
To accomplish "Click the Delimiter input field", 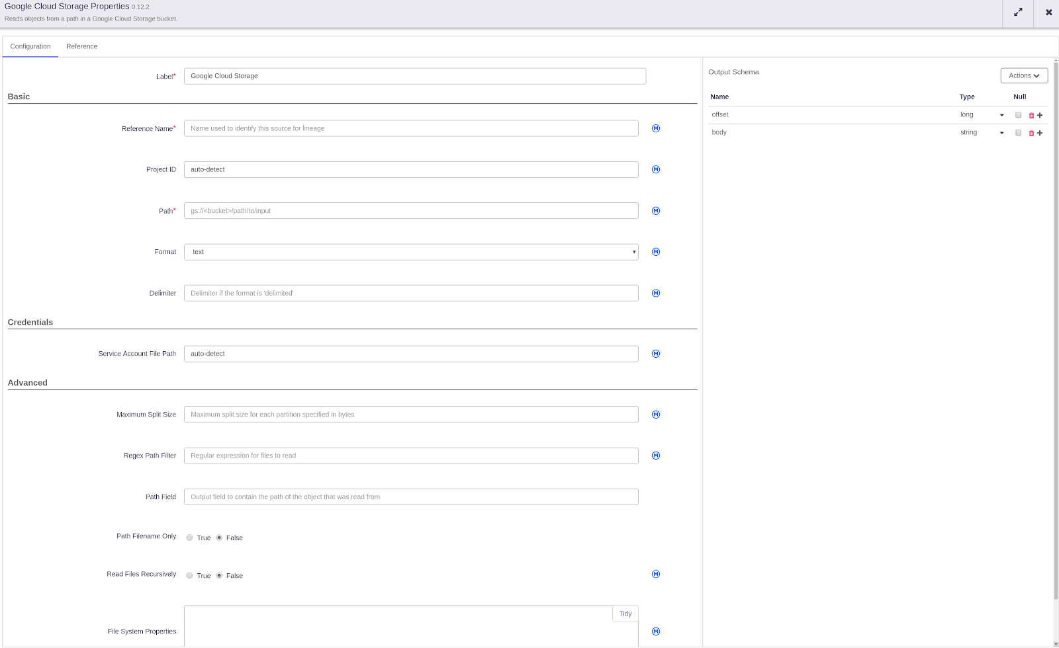I will [x=411, y=293].
